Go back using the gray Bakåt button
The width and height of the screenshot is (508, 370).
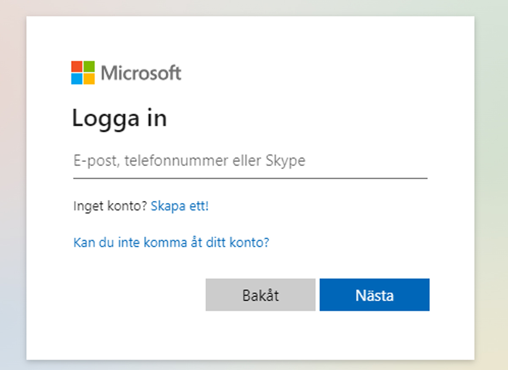260,295
